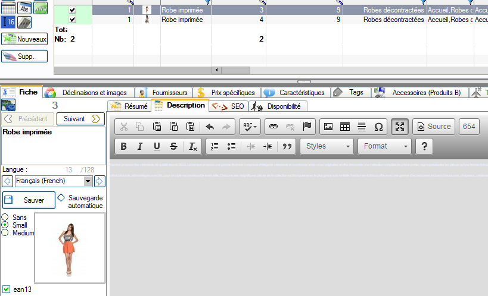Open the Styles dropdown

(x=327, y=146)
